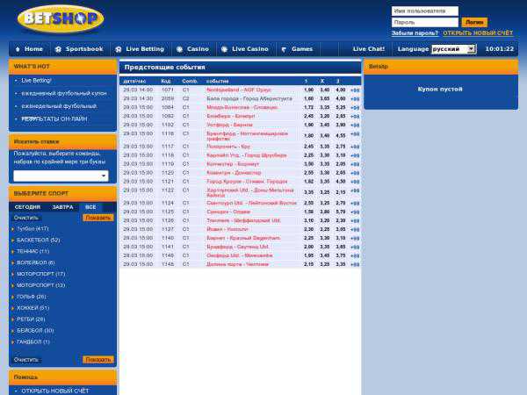527x395 pixels.
Task: Open Live Chat! in the navigation bar
Action: click(368, 49)
